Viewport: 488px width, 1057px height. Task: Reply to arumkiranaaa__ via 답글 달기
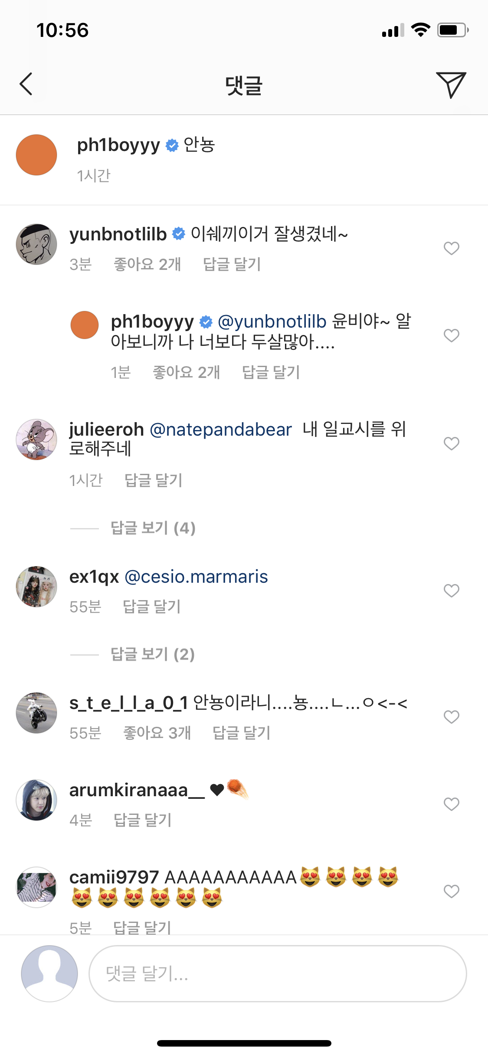point(143,820)
